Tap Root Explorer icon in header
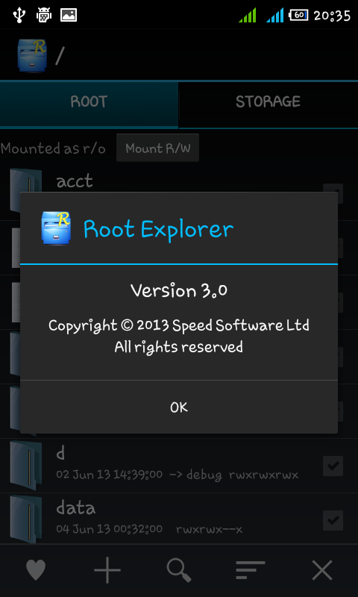This screenshot has height=597, width=358. (31, 55)
